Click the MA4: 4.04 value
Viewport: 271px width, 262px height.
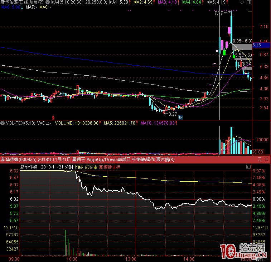(193, 2)
